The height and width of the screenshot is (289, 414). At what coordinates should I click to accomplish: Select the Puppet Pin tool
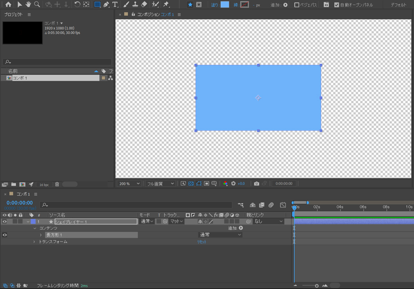click(166, 5)
